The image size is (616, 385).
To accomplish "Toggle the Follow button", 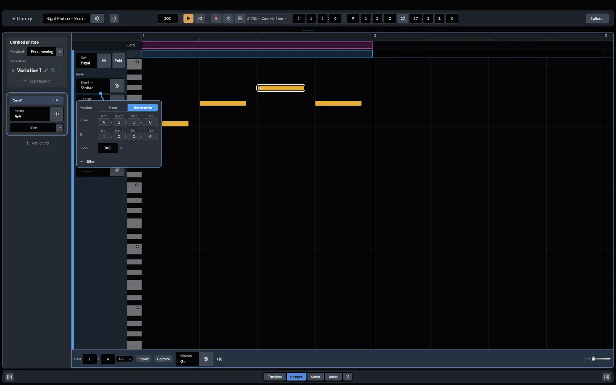I will (x=144, y=359).
